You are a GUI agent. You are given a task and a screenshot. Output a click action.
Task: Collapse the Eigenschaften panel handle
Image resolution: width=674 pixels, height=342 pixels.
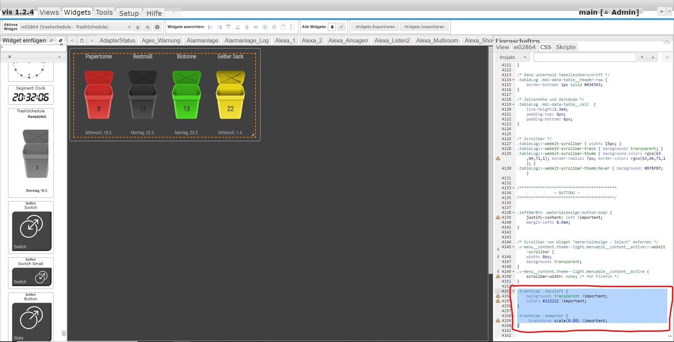[x=667, y=41]
